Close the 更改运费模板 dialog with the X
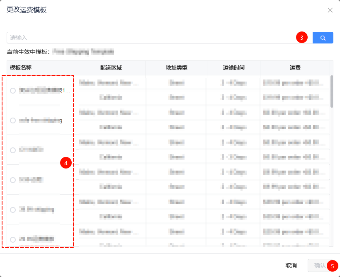Image resolution: width=340 pixels, height=277 pixels. click(x=330, y=10)
